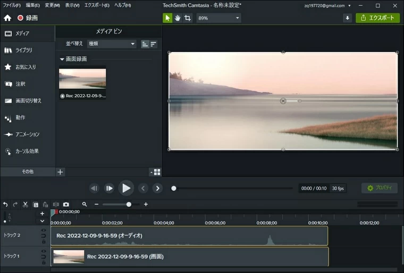404x273 pixels.
Task: Click the download arrow icon beside Export
Action: pyautogui.click(x=347, y=18)
